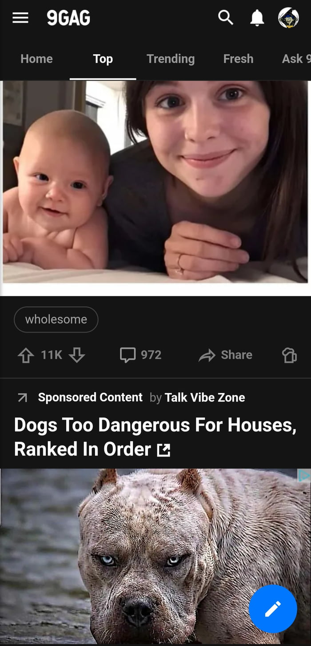Tap the award icon beside Share
Screen dimensions: 311x646
pyautogui.click(x=289, y=355)
